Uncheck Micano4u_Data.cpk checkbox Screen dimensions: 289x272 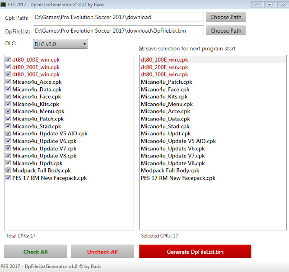coord(8,89)
